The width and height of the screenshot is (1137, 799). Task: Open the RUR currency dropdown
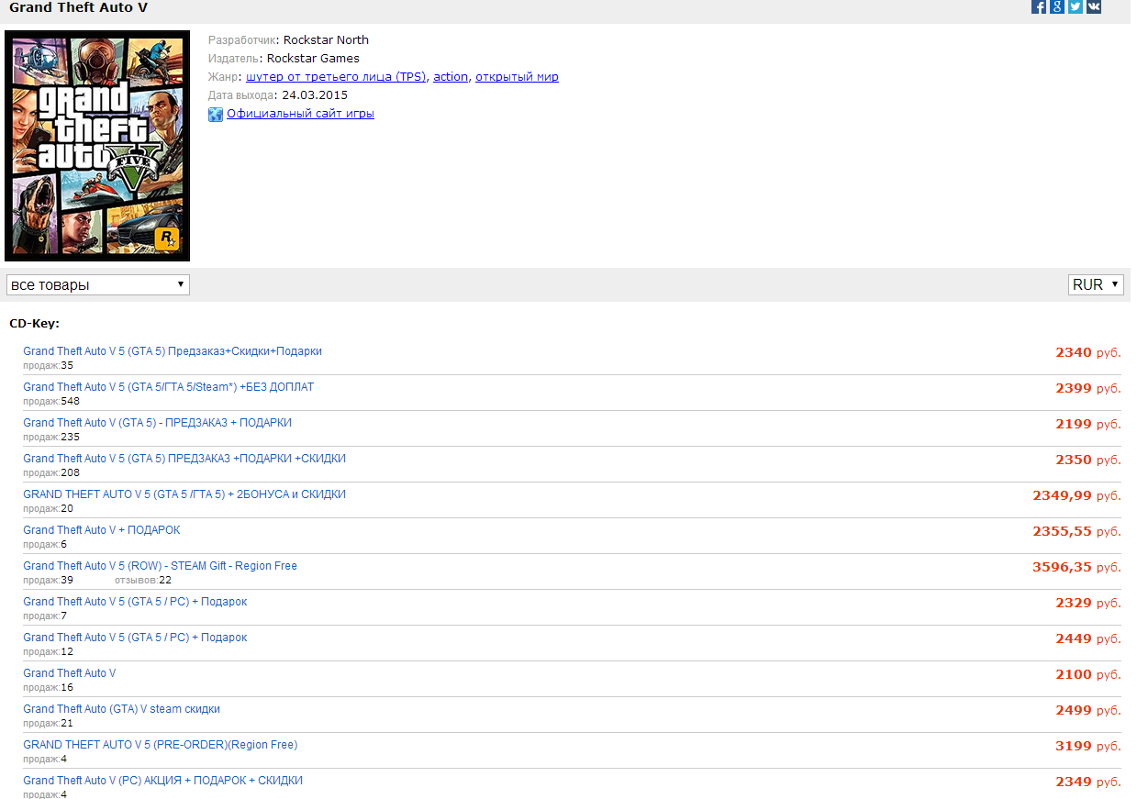[x=1096, y=284]
